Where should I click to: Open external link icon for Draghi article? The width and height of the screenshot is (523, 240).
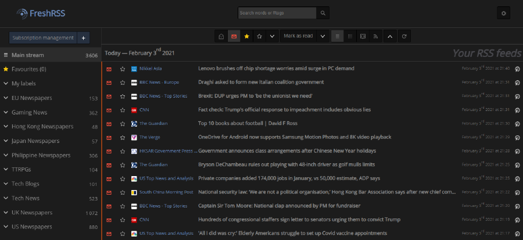tap(517, 83)
